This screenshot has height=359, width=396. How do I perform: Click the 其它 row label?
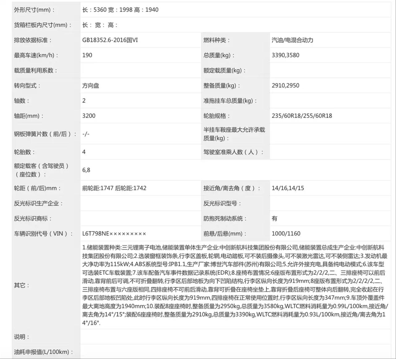(x=22, y=285)
